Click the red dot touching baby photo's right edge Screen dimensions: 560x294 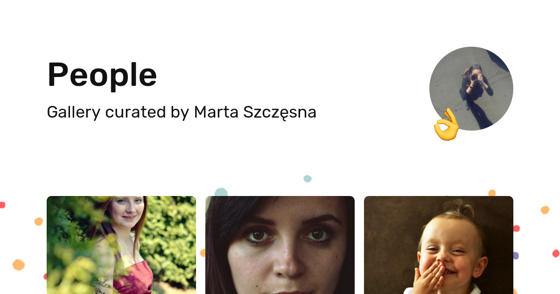tap(516, 229)
